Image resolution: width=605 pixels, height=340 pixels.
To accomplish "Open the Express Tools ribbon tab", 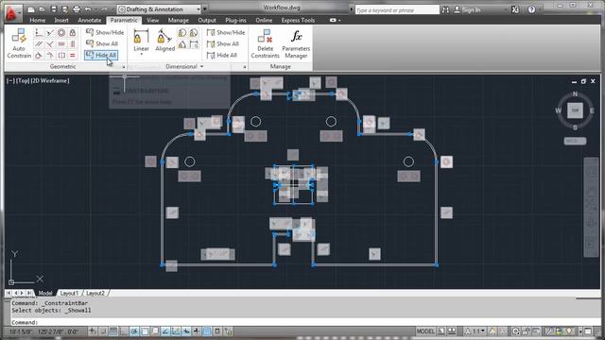I will point(298,20).
